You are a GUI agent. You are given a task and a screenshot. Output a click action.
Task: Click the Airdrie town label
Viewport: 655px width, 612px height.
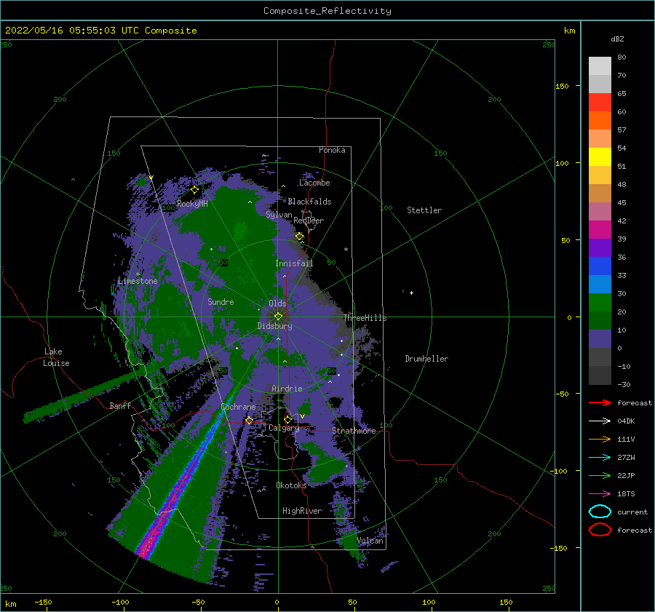[x=287, y=389]
